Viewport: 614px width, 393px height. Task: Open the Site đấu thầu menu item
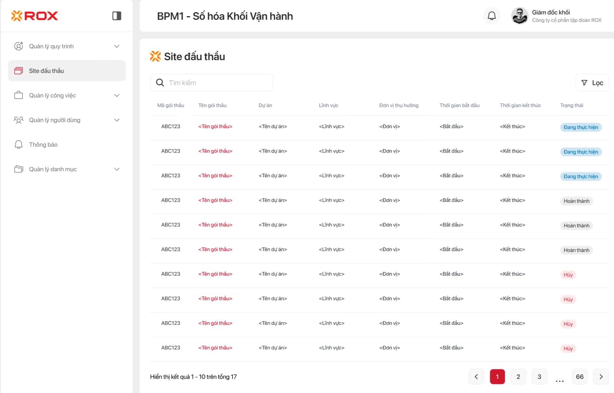tap(67, 71)
